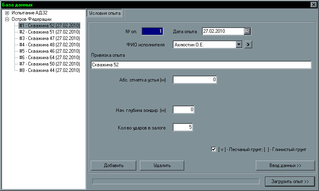The width and height of the screenshot is (319, 191).
Task: Collapse the Остров Федерации tree node
Action: [x=7, y=19]
